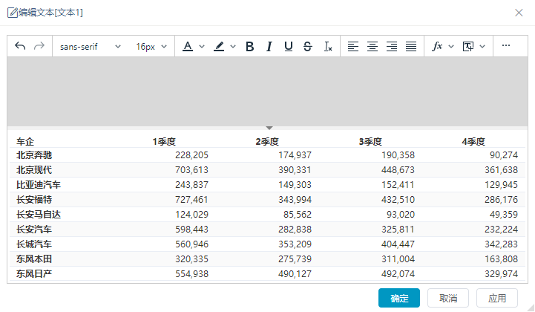Open the fx function menu
Image resolution: width=535 pixels, height=312 pixels.
tap(442, 46)
